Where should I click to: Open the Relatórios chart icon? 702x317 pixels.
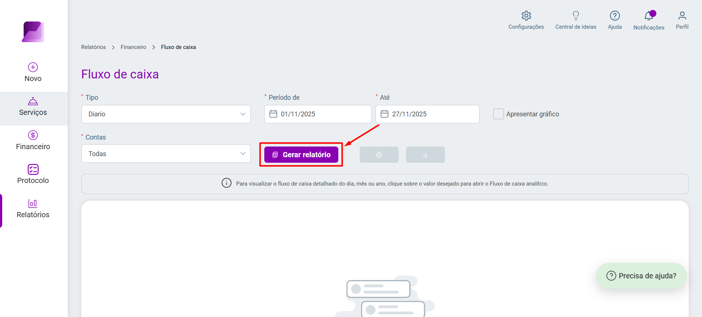click(x=33, y=203)
